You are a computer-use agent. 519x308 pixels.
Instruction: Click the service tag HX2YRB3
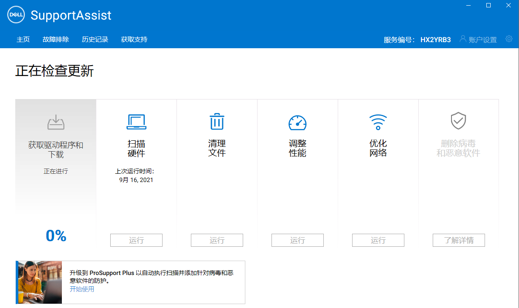tap(436, 40)
